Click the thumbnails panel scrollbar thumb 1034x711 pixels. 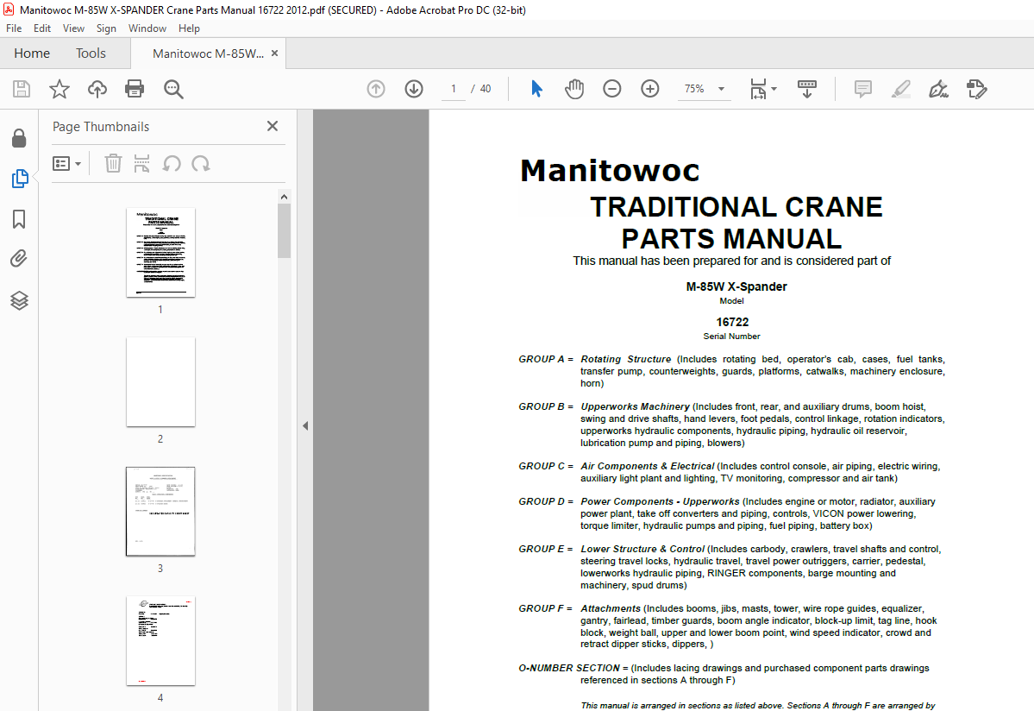(x=285, y=231)
